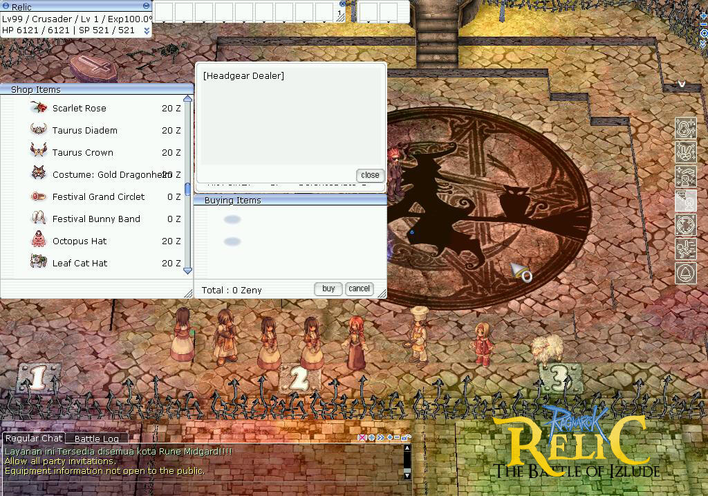Switch to Battle Log tab
708x496 pixels.
(x=97, y=438)
